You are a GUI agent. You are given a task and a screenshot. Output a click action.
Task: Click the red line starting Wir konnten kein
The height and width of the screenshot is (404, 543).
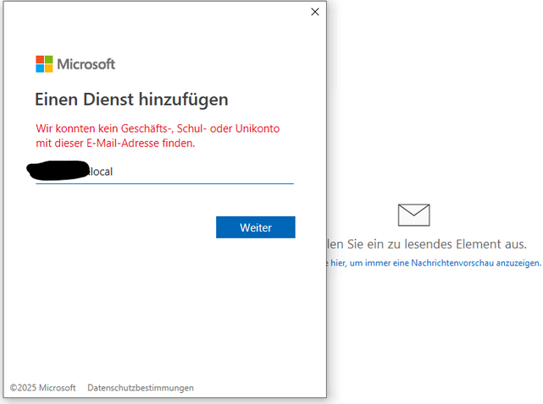[158, 128]
